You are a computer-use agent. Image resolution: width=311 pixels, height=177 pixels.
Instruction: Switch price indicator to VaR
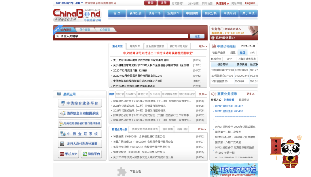click(x=253, y=52)
